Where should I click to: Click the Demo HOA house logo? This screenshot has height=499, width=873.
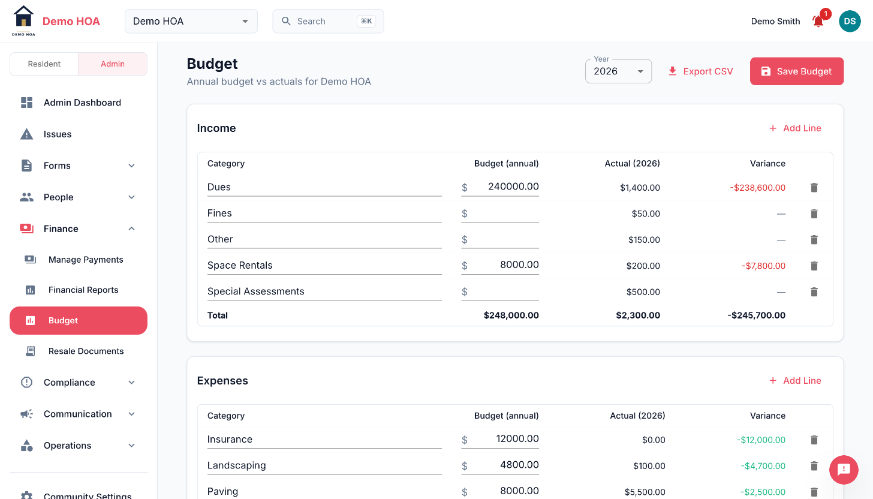pyautogui.click(x=24, y=21)
